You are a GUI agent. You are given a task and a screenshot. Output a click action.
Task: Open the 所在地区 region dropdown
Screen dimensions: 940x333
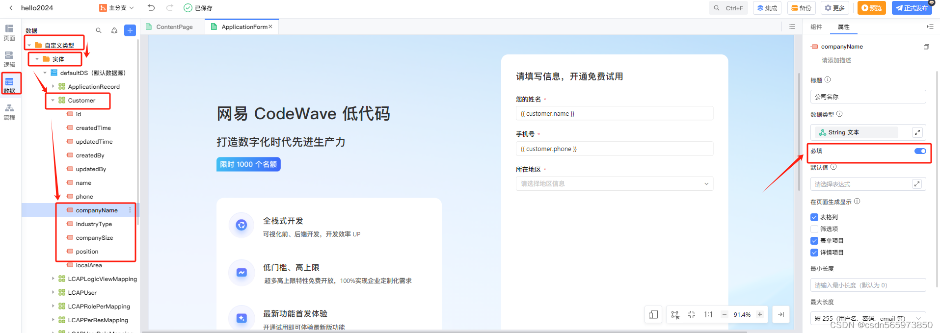click(x=615, y=183)
